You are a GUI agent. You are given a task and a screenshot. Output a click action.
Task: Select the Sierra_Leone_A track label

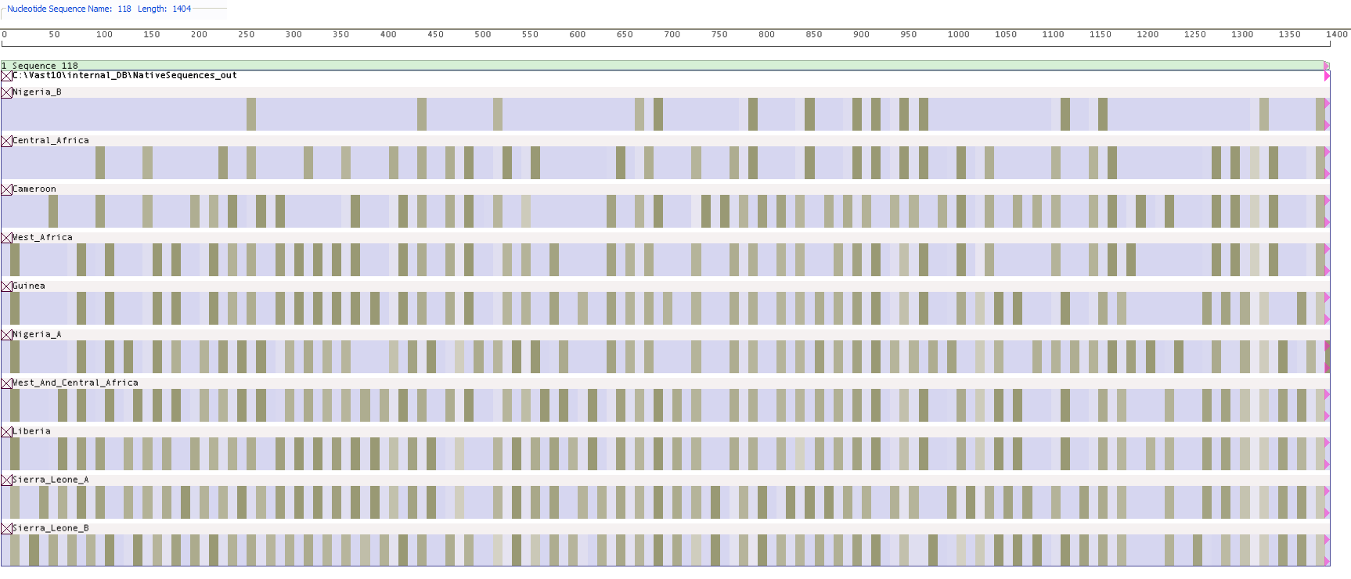[x=51, y=480]
